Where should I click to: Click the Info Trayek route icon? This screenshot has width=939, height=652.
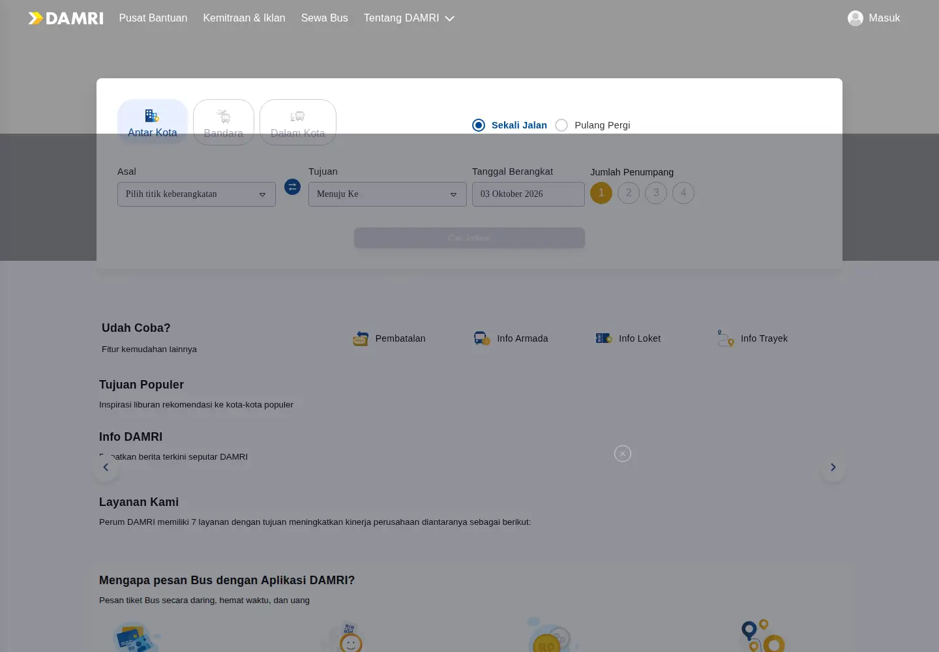tap(726, 338)
